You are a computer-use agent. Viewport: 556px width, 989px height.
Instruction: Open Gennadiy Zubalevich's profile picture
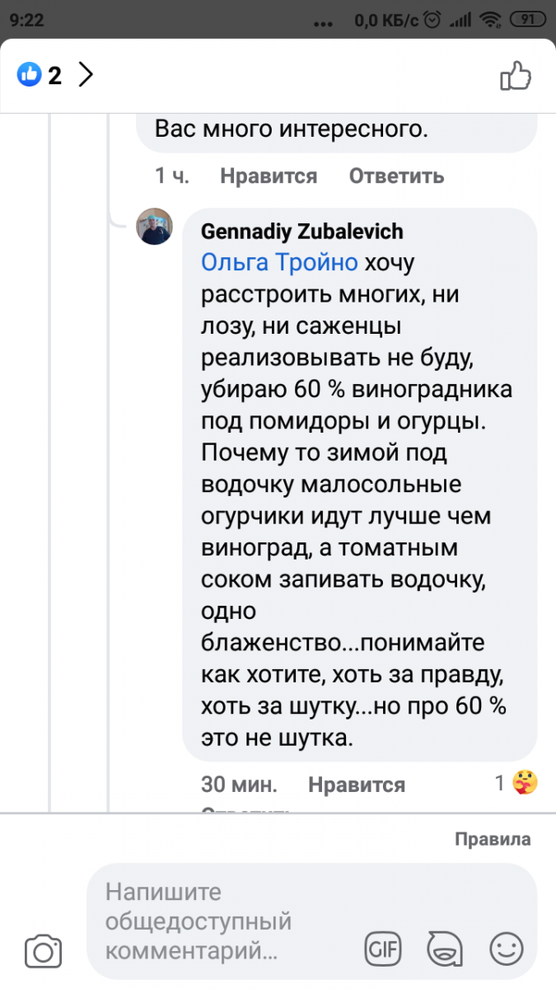154,226
